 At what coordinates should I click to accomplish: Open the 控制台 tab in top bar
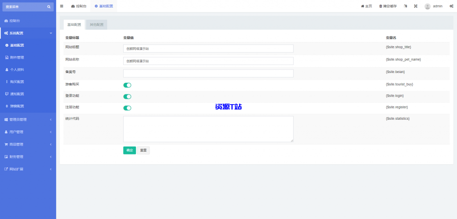tap(79, 6)
